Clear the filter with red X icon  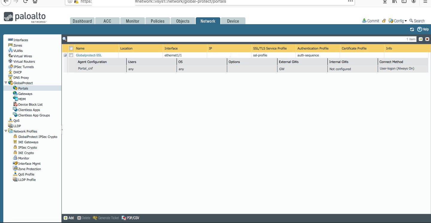(427, 39)
